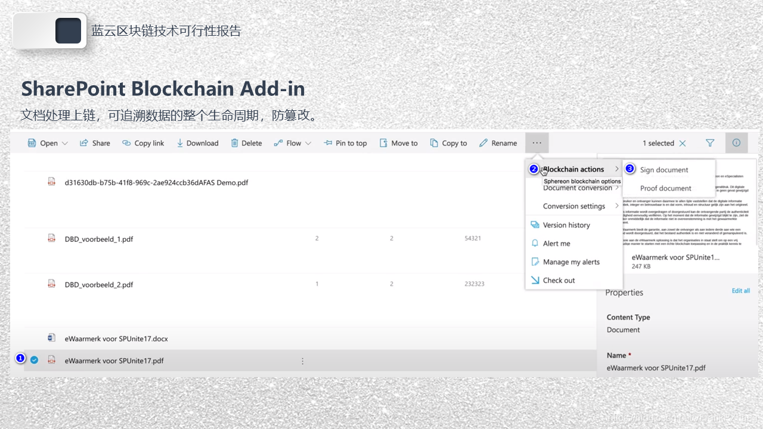Click the document preview thumbnail
This screenshot has width=763, height=429.
pyautogui.click(x=677, y=203)
